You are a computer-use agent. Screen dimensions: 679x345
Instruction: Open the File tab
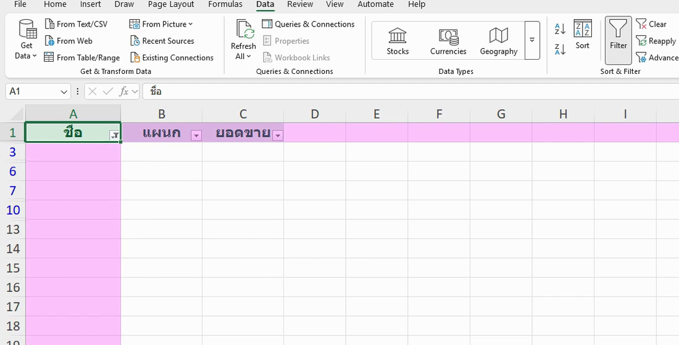coord(20,4)
